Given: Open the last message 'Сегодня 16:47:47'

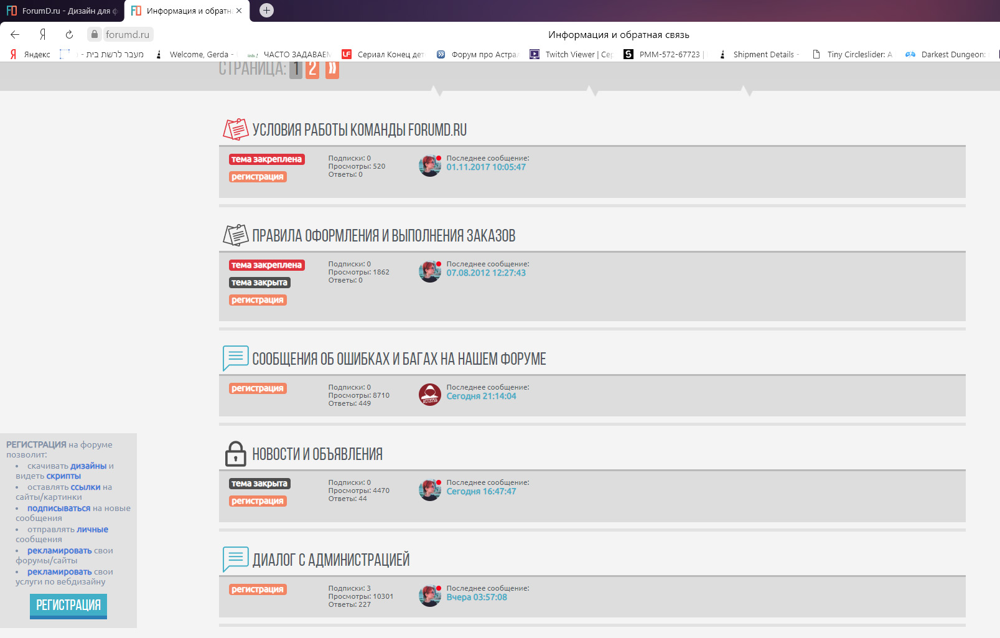Looking at the screenshot, I should coord(481,492).
